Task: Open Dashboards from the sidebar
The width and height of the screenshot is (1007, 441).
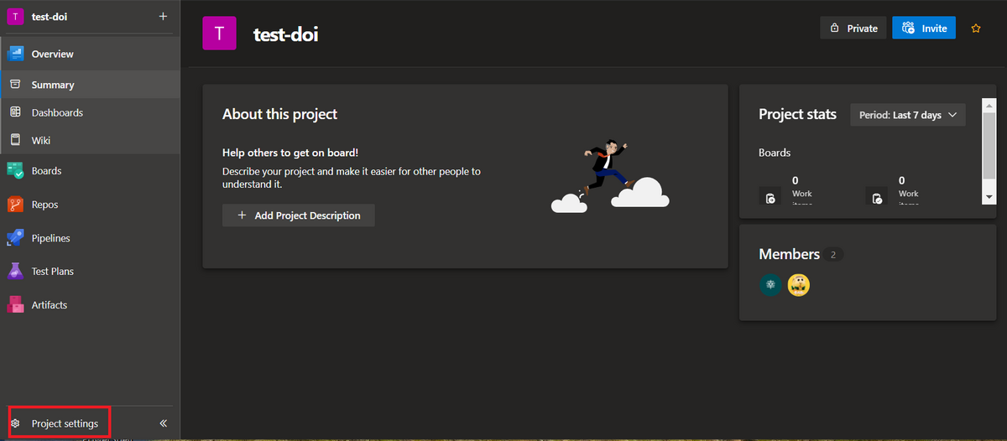Action: point(90,112)
